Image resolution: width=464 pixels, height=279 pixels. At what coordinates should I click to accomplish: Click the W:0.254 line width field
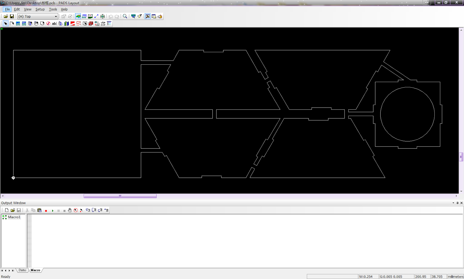point(368,277)
